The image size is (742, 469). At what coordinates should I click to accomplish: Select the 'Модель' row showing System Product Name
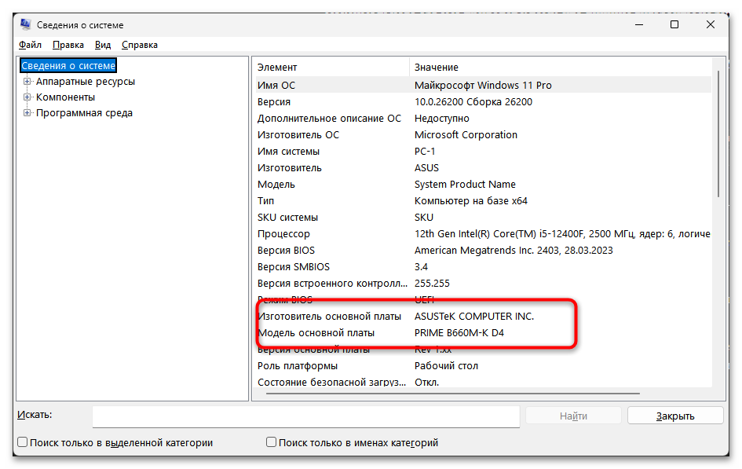coord(483,184)
